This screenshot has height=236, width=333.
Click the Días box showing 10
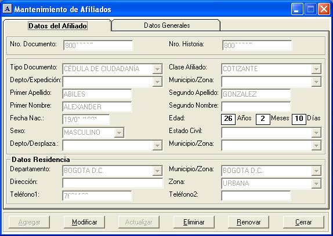pos(299,119)
